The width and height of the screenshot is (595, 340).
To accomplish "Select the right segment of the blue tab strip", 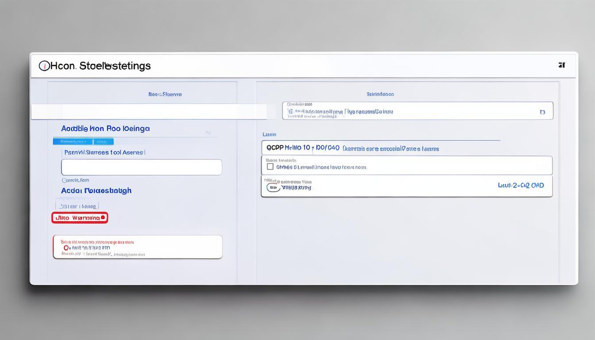I will click(103, 142).
